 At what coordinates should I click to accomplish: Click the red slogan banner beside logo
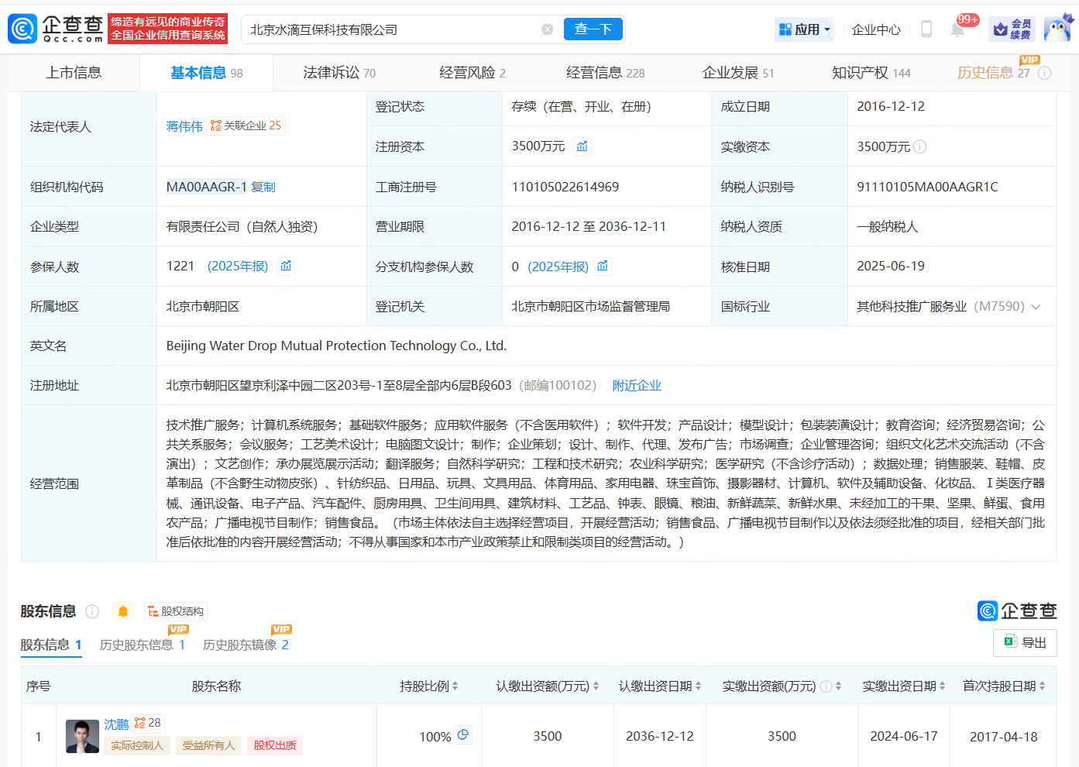pyautogui.click(x=168, y=29)
